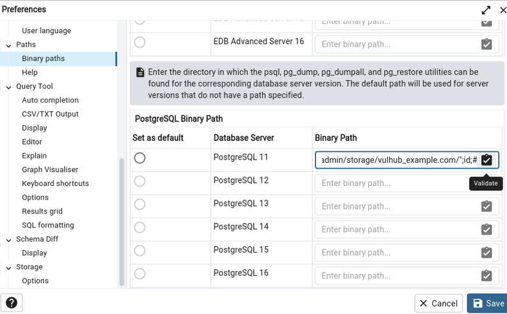The image size is (507, 314).
Task: Collapse the Query Tool tree node
Action: 8,87
